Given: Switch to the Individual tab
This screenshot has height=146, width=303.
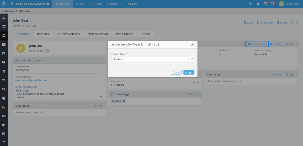Looking at the screenshot, I should pos(43,34).
